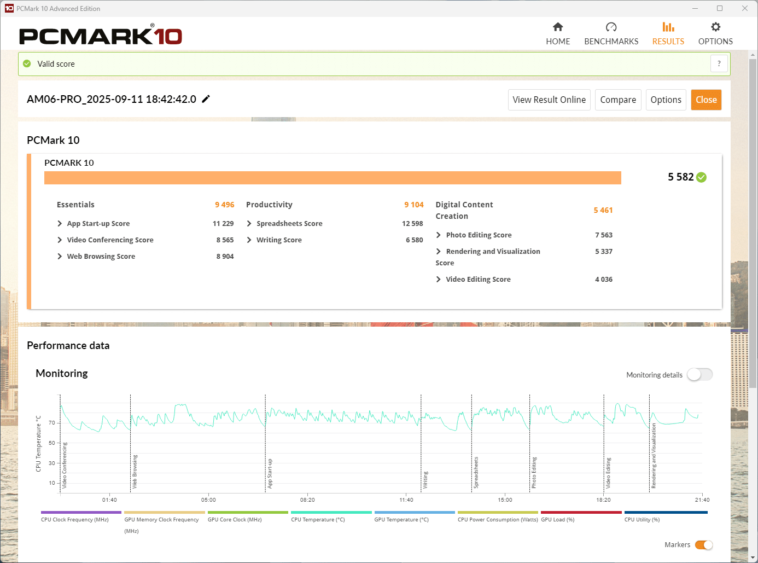Click the orange Close button

(705, 100)
